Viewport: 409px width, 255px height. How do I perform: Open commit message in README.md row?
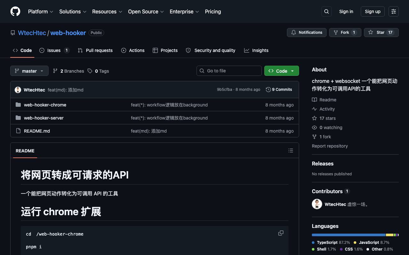coord(149,131)
